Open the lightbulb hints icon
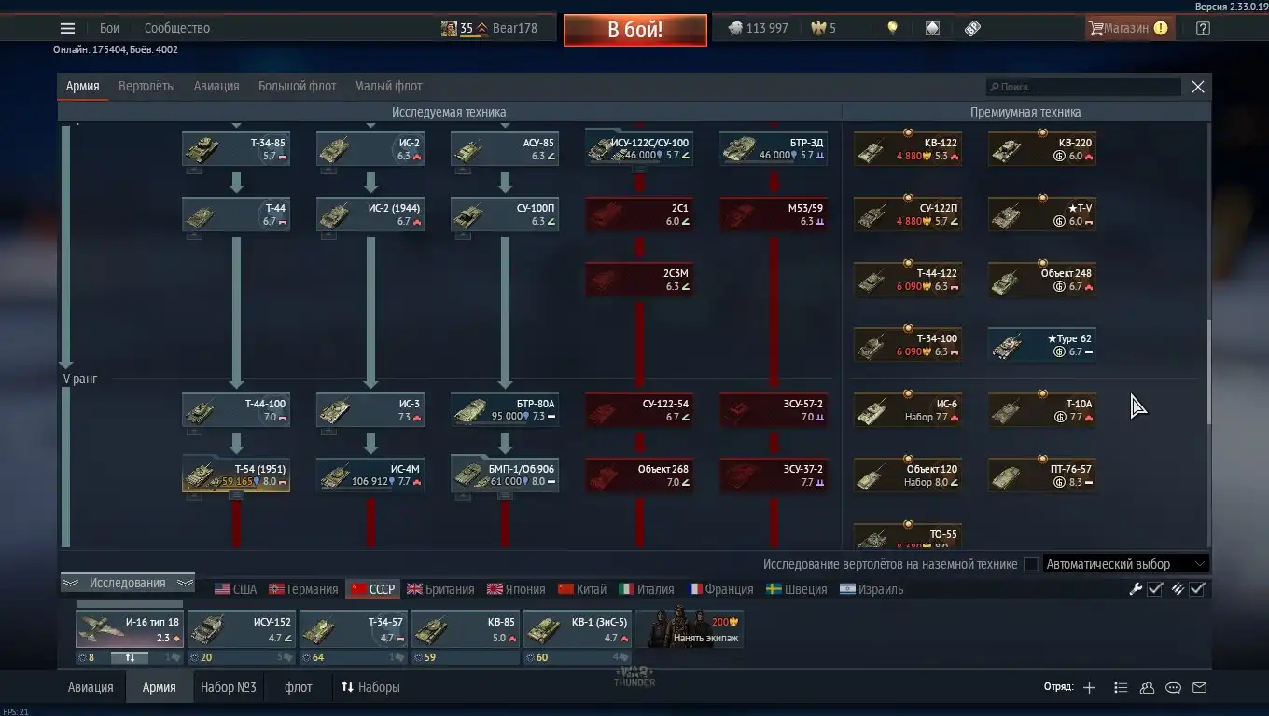Image resolution: width=1269 pixels, height=716 pixels. click(892, 28)
